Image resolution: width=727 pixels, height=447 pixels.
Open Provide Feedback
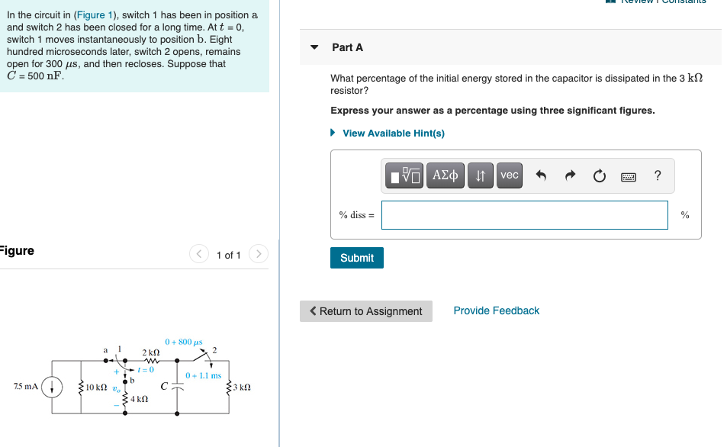pyautogui.click(x=496, y=310)
